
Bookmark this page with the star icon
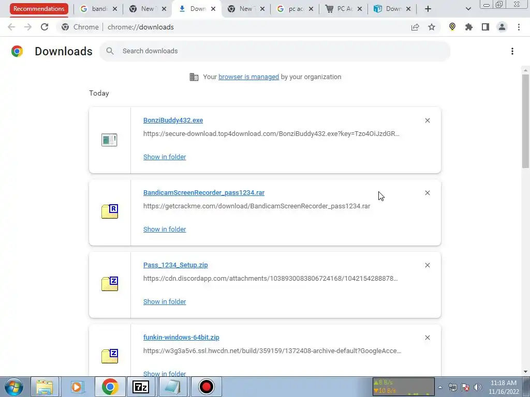tap(432, 27)
